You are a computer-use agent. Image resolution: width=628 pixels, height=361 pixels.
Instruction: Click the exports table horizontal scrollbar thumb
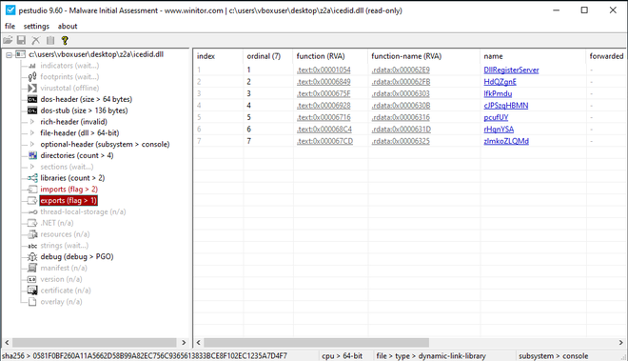click(317, 343)
